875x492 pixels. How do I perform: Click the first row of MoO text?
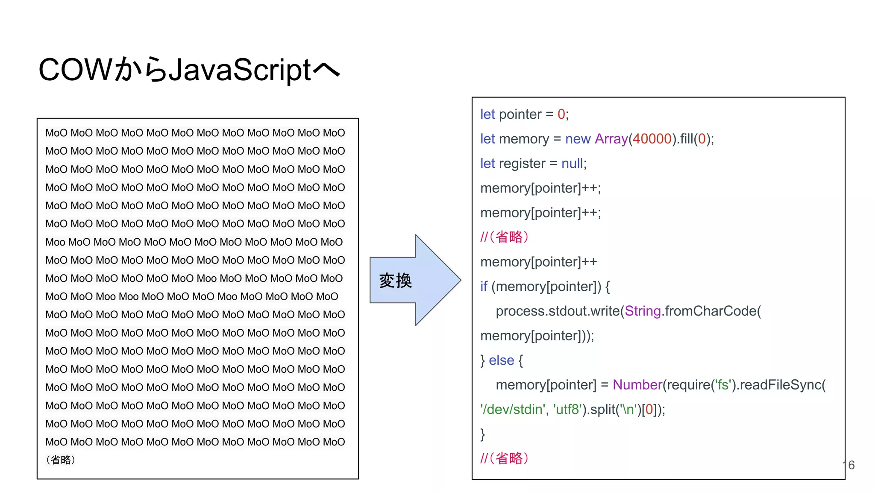tap(195, 133)
